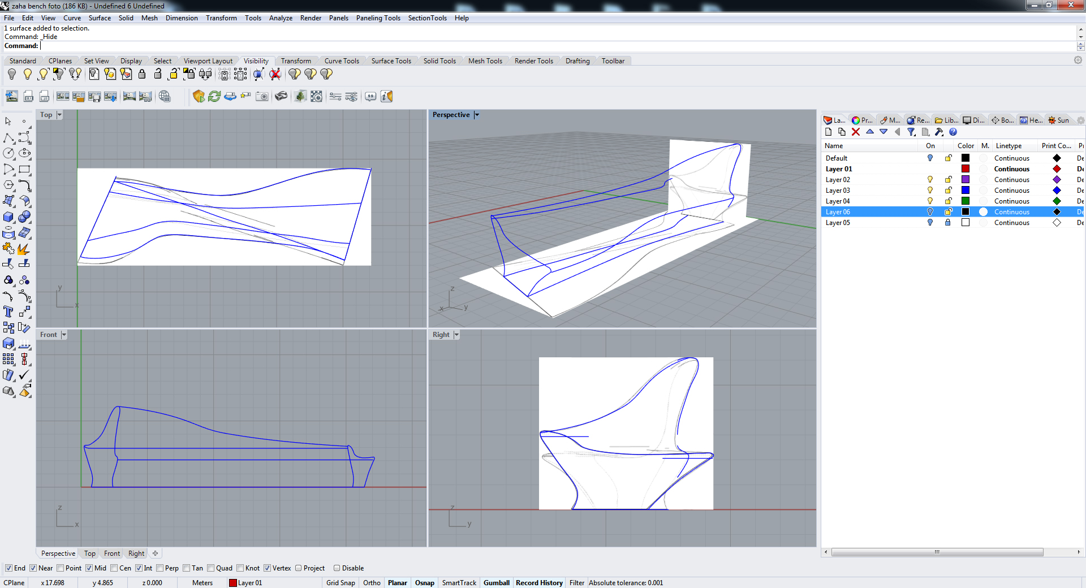
Task: Click the hammer Tools icon in Layers panel
Action: (939, 132)
